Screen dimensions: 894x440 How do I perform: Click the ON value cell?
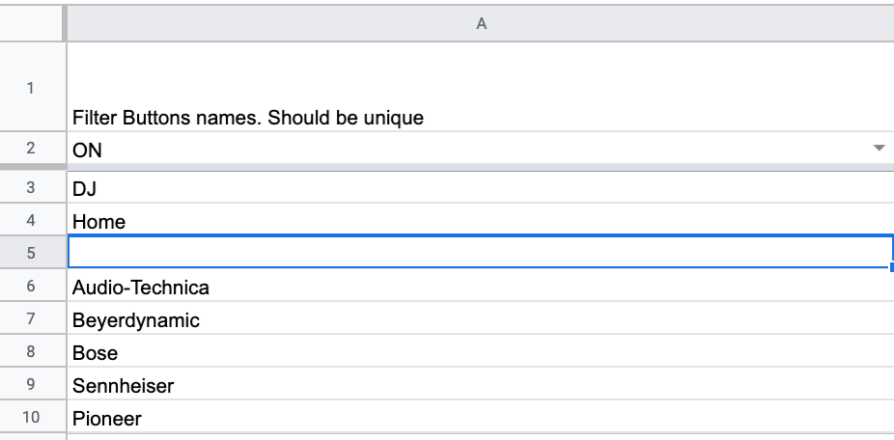pyautogui.click(x=481, y=149)
